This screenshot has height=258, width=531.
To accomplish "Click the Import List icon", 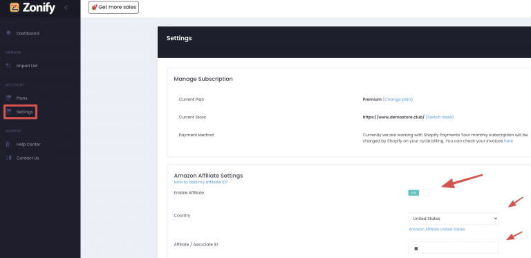I will click(9, 66).
